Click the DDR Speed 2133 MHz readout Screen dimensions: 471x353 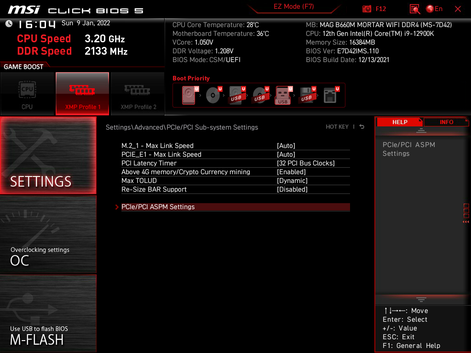pyautogui.click(x=72, y=51)
